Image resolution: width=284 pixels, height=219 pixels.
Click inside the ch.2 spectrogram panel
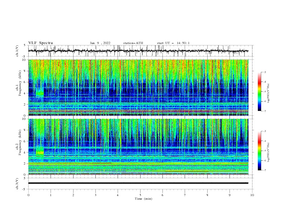coord(138,147)
